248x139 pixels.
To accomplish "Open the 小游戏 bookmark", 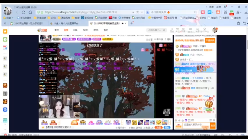I will [201, 18].
